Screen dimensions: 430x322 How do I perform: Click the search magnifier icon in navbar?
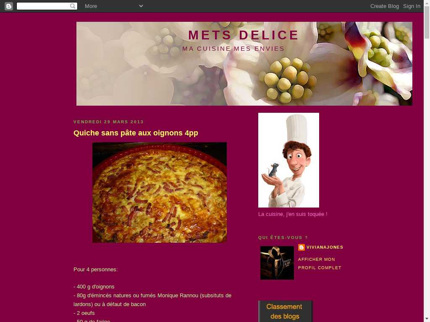point(73,6)
